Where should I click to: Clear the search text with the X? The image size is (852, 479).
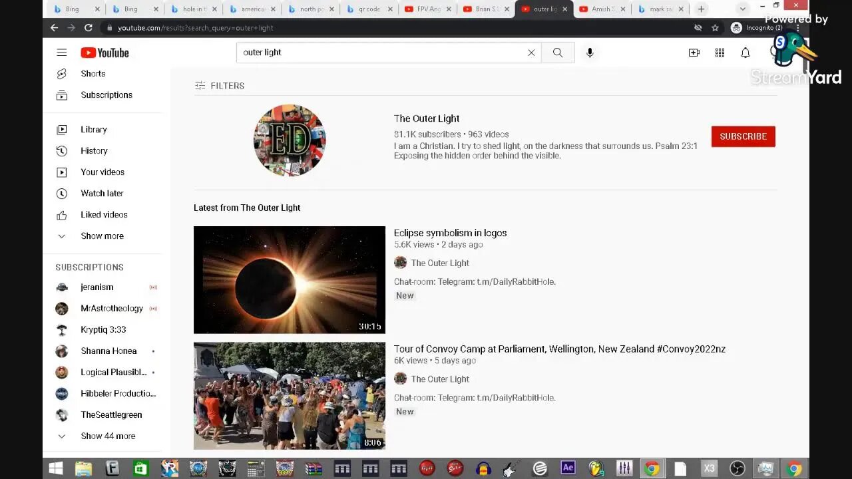pos(531,53)
